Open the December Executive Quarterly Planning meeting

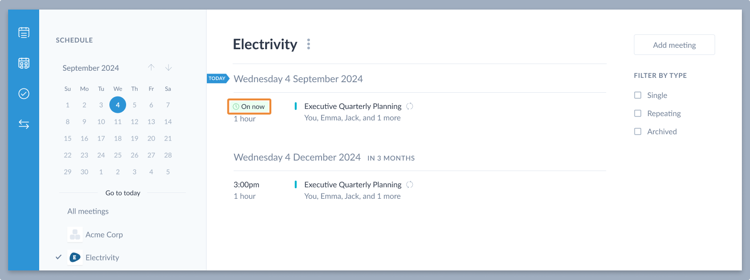pos(353,184)
